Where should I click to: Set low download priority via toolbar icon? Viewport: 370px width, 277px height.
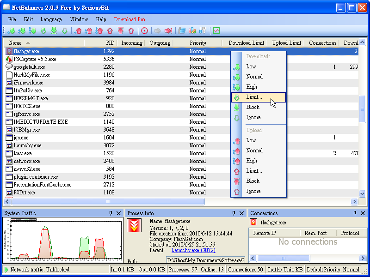11,30
